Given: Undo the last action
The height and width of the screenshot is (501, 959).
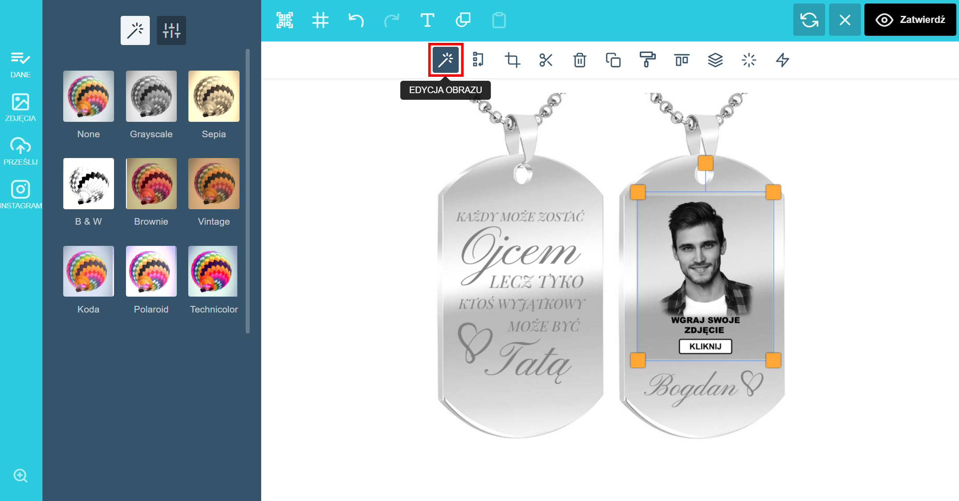Looking at the screenshot, I should [356, 20].
